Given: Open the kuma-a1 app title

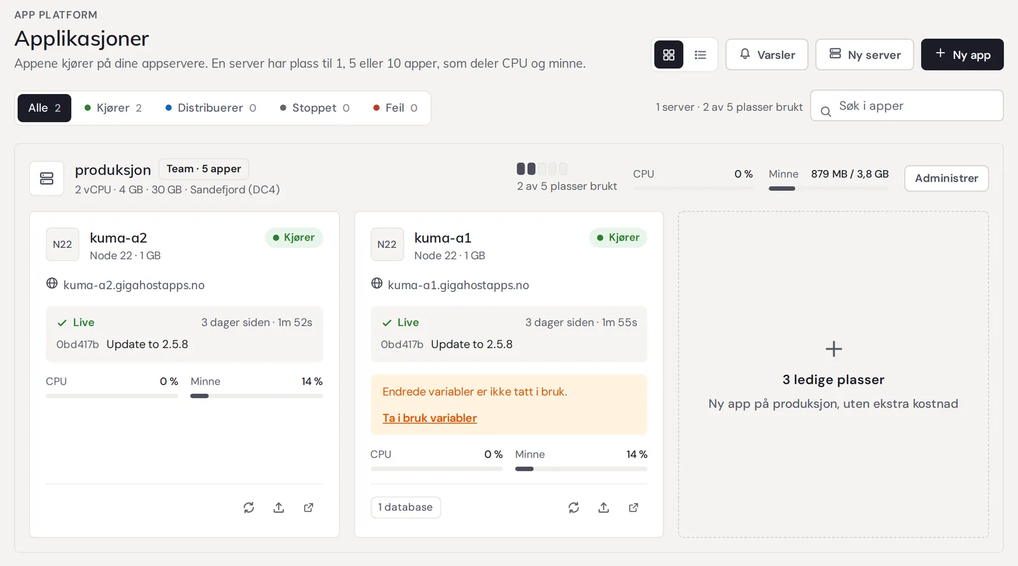Looking at the screenshot, I should [x=443, y=238].
